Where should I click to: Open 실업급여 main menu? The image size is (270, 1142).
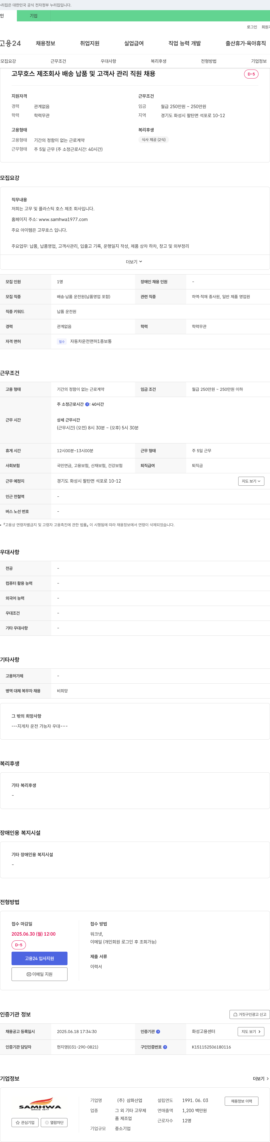[x=134, y=43]
